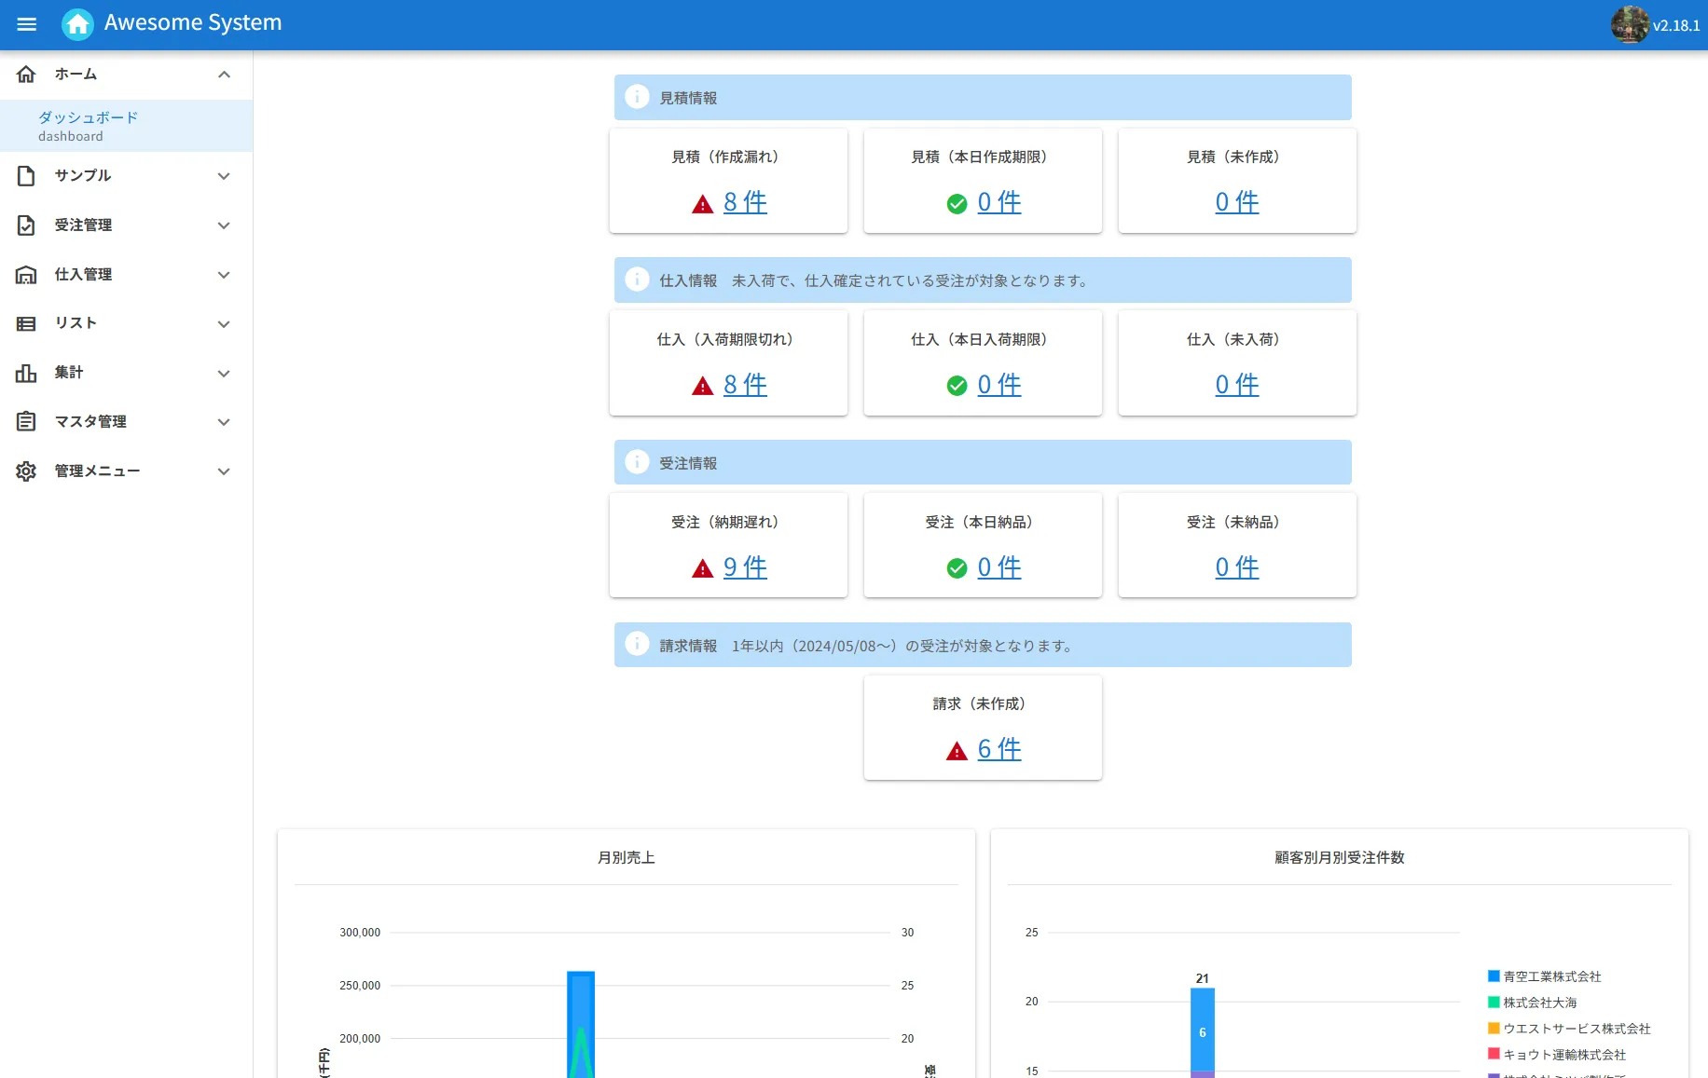Open the 0 件 link under 受注（未納品）
The image size is (1708, 1078).
[x=1236, y=567]
